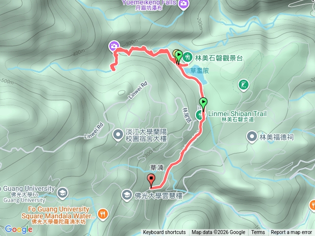The image size is (315, 236).
Task: Select the purple camera pin at the trail's end
Action: [114, 46]
